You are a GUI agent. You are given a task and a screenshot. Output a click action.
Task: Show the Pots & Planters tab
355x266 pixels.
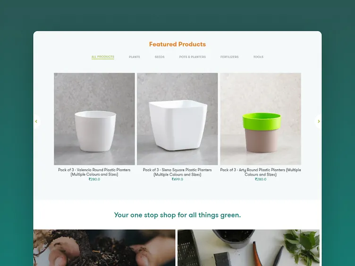(193, 57)
